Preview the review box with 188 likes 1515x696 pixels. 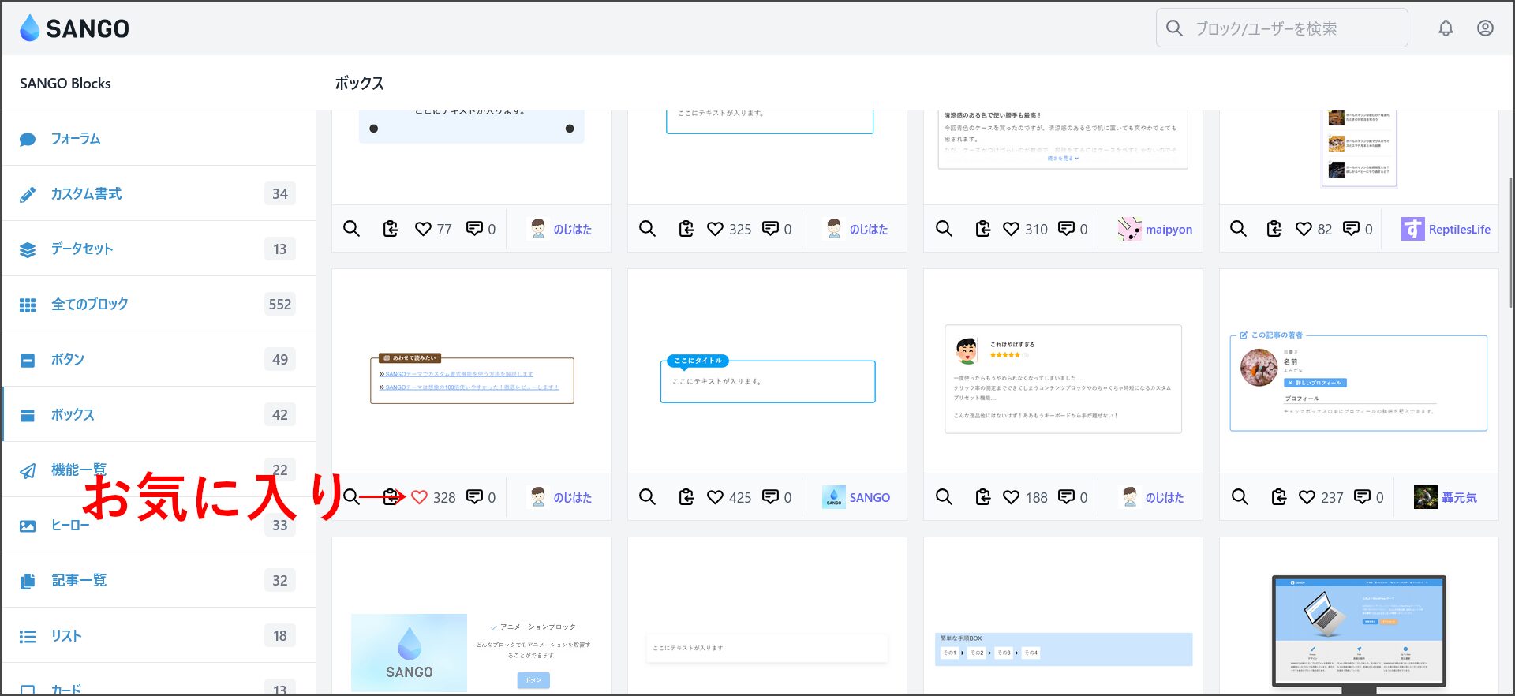point(944,497)
